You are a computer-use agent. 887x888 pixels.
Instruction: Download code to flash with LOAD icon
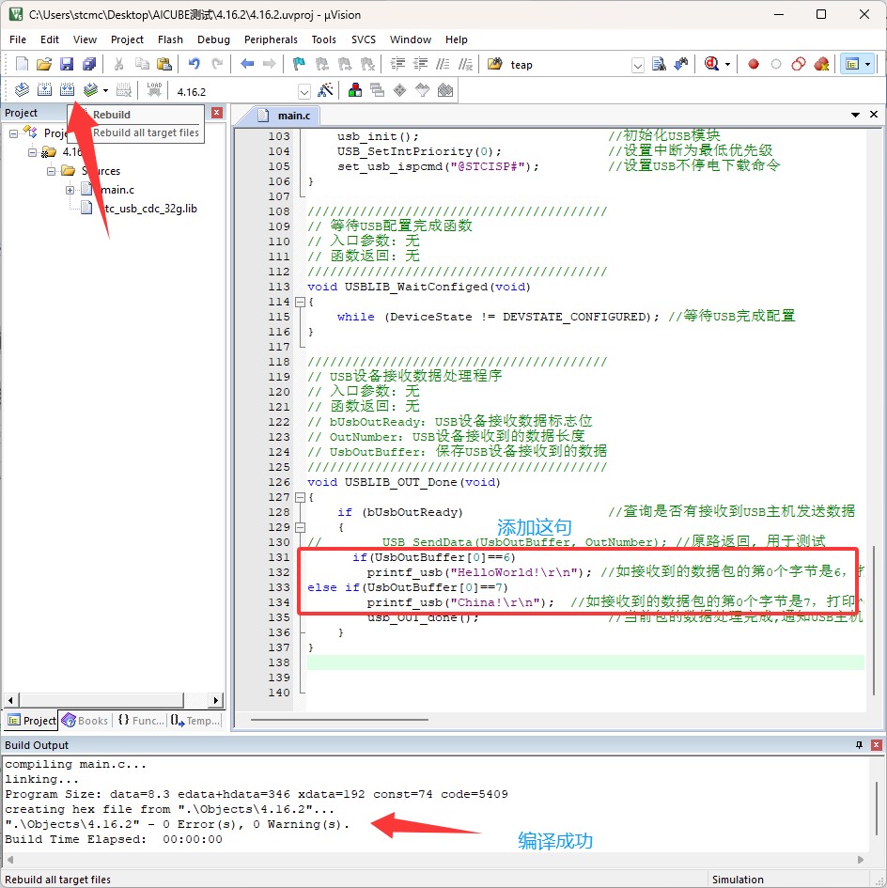(154, 90)
